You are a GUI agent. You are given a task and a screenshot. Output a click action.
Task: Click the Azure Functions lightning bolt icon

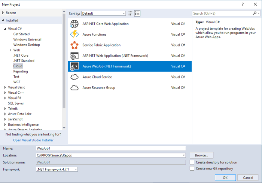[x=74, y=34]
